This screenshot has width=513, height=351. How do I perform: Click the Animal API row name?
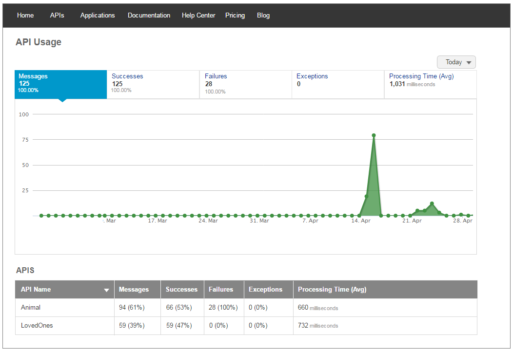tap(31, 308)
